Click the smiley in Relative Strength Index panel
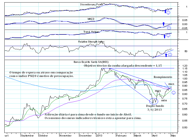Viewport: 191px width, 140px height. pyautogui.click(x=170, y=55)
